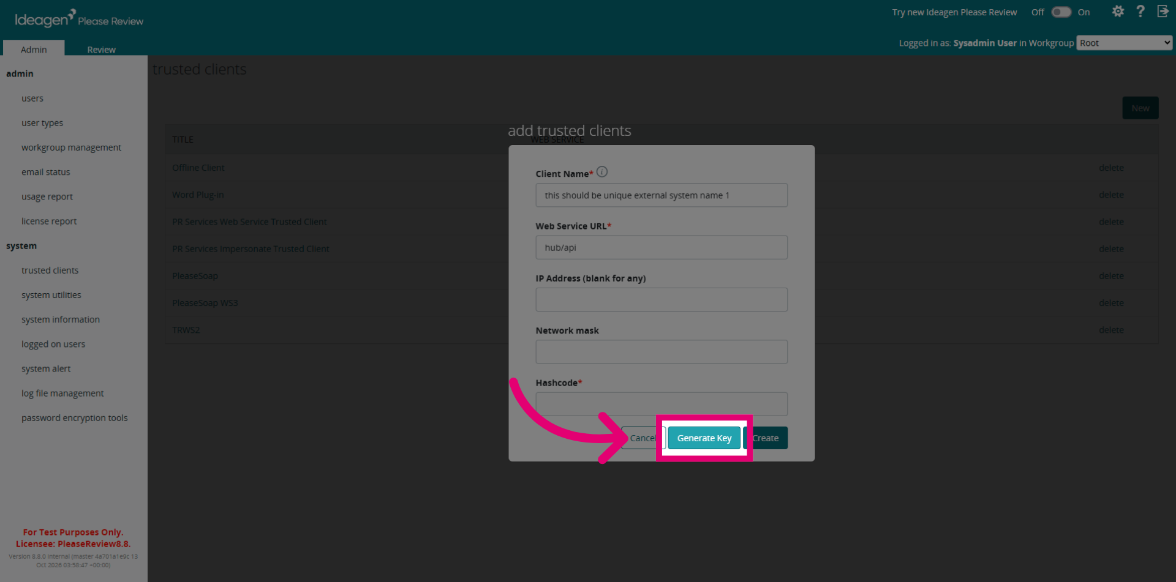This screenshot has width=1176, height=582.
Task: Click the Ideagen Please Review logo
Action: point(79,18)
